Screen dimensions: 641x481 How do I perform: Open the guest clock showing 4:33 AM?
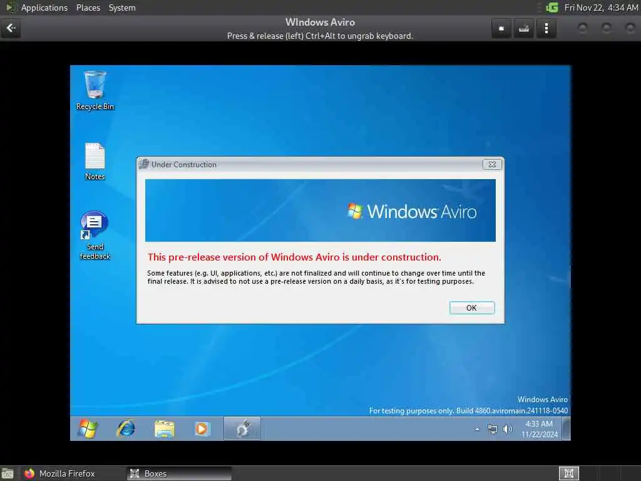point(539,429)
